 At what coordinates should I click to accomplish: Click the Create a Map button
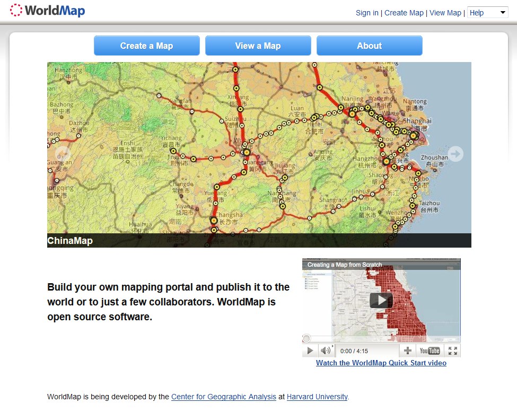click(147, 46)
